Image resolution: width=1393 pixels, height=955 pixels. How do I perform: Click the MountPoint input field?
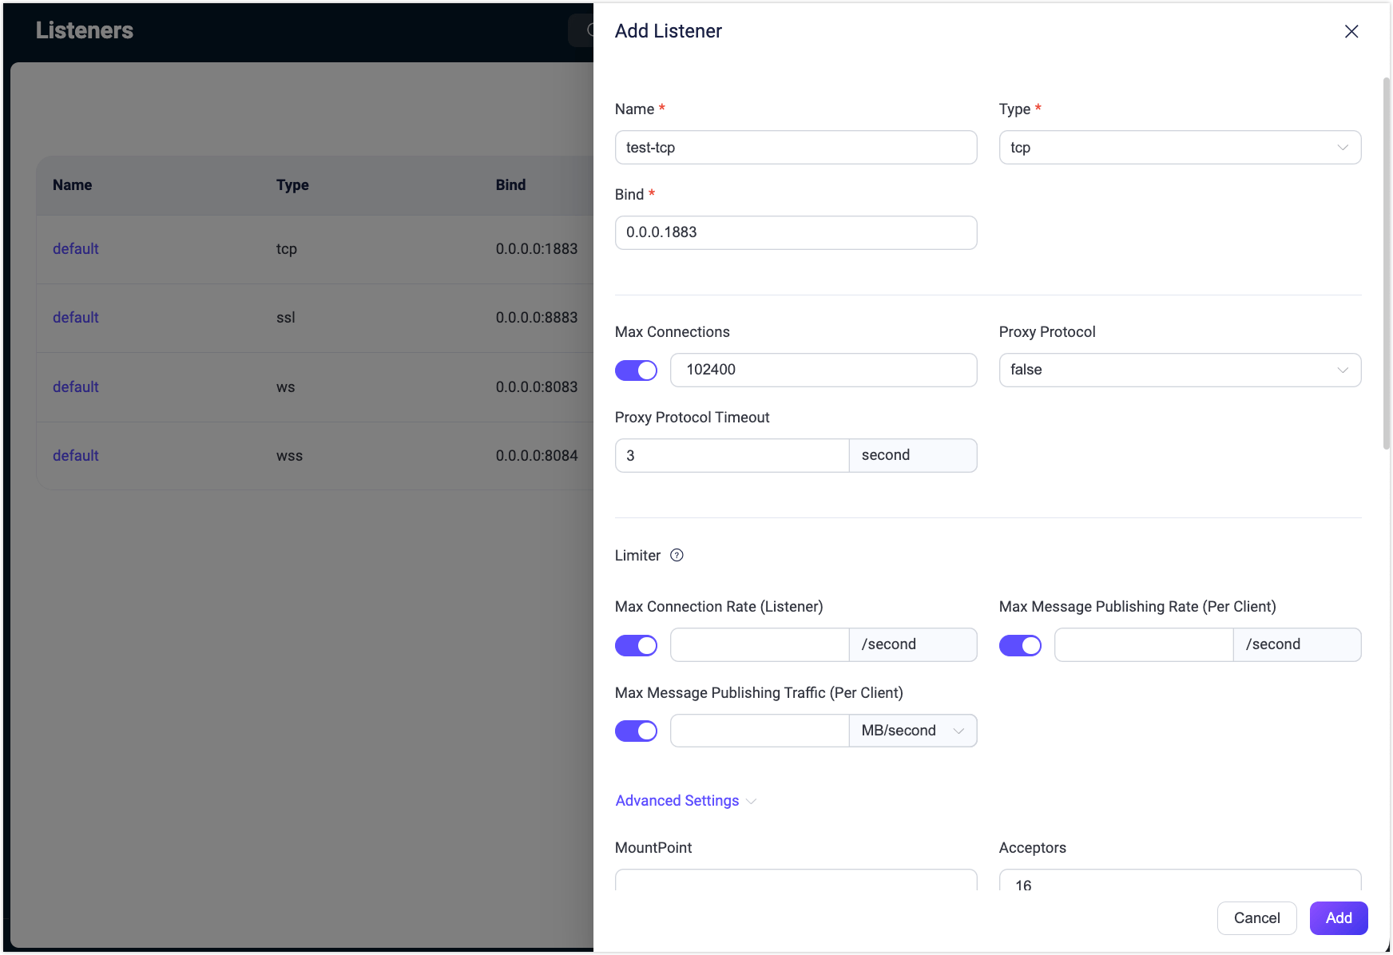(x=796, y=881)
